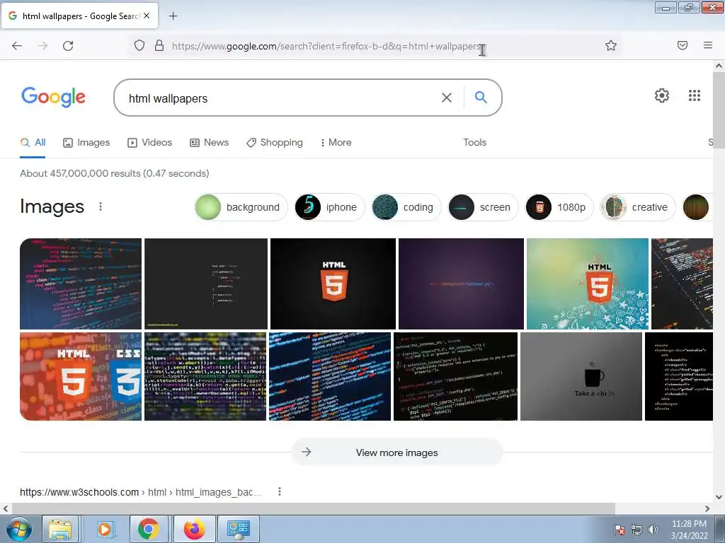Launch Chrome from the taskbar

[149, 529]
